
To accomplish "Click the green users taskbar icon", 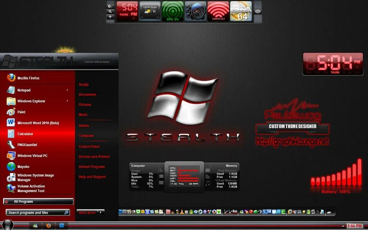I will (35, 226).
